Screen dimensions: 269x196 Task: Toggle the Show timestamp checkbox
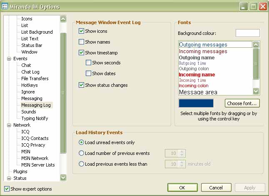pyautogui.click(x=81, y=53)
